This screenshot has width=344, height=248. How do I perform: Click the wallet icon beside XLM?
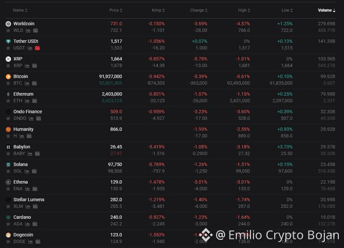(35, 207)
